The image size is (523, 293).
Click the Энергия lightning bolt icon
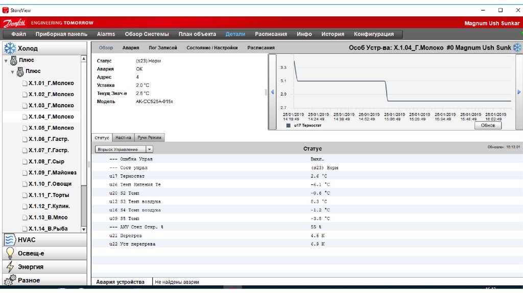point(9,267)
